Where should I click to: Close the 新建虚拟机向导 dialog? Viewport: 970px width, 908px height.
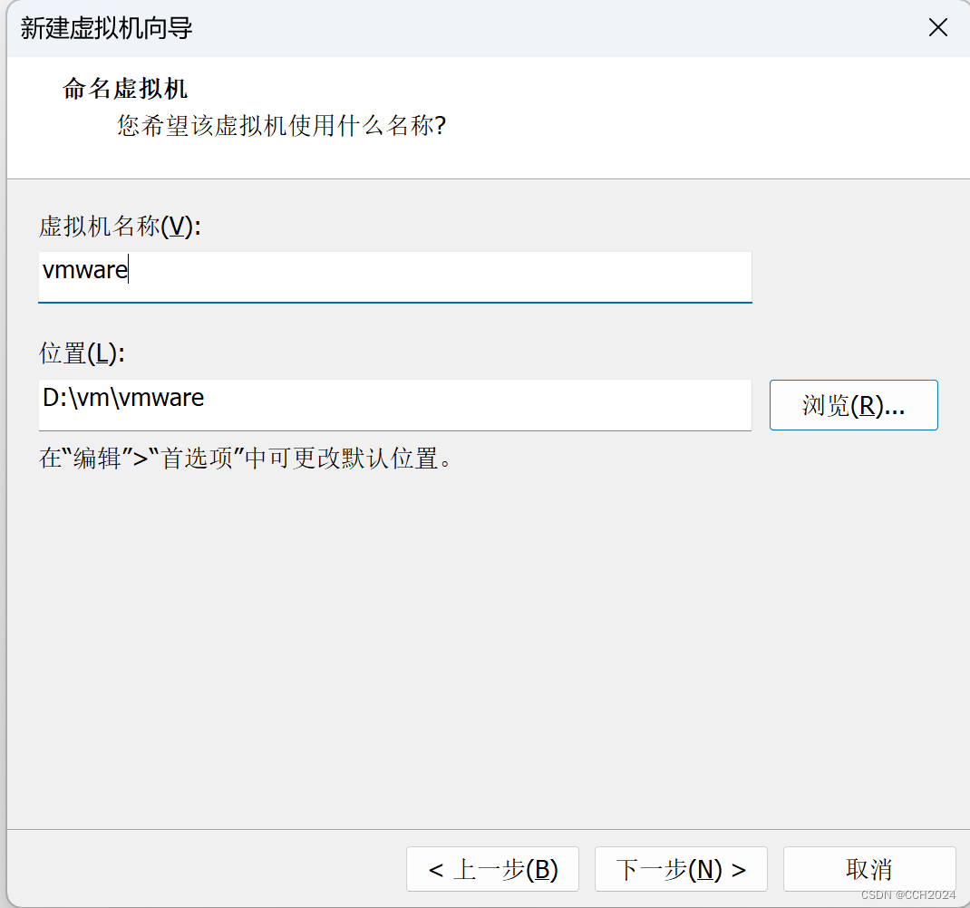pos(938,27)
